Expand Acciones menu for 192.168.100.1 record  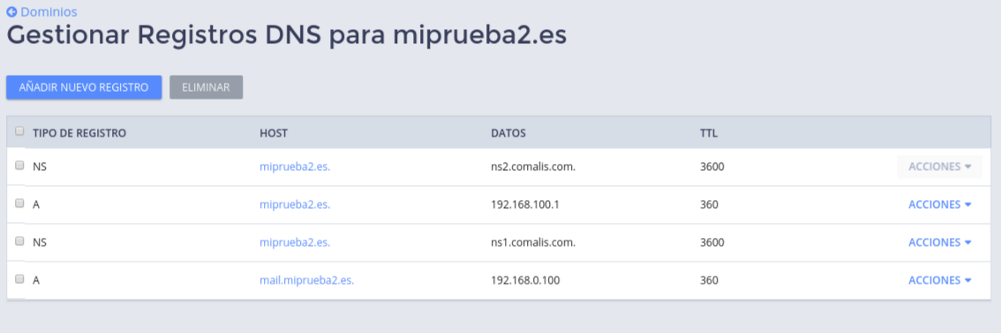tap(939, 204)
